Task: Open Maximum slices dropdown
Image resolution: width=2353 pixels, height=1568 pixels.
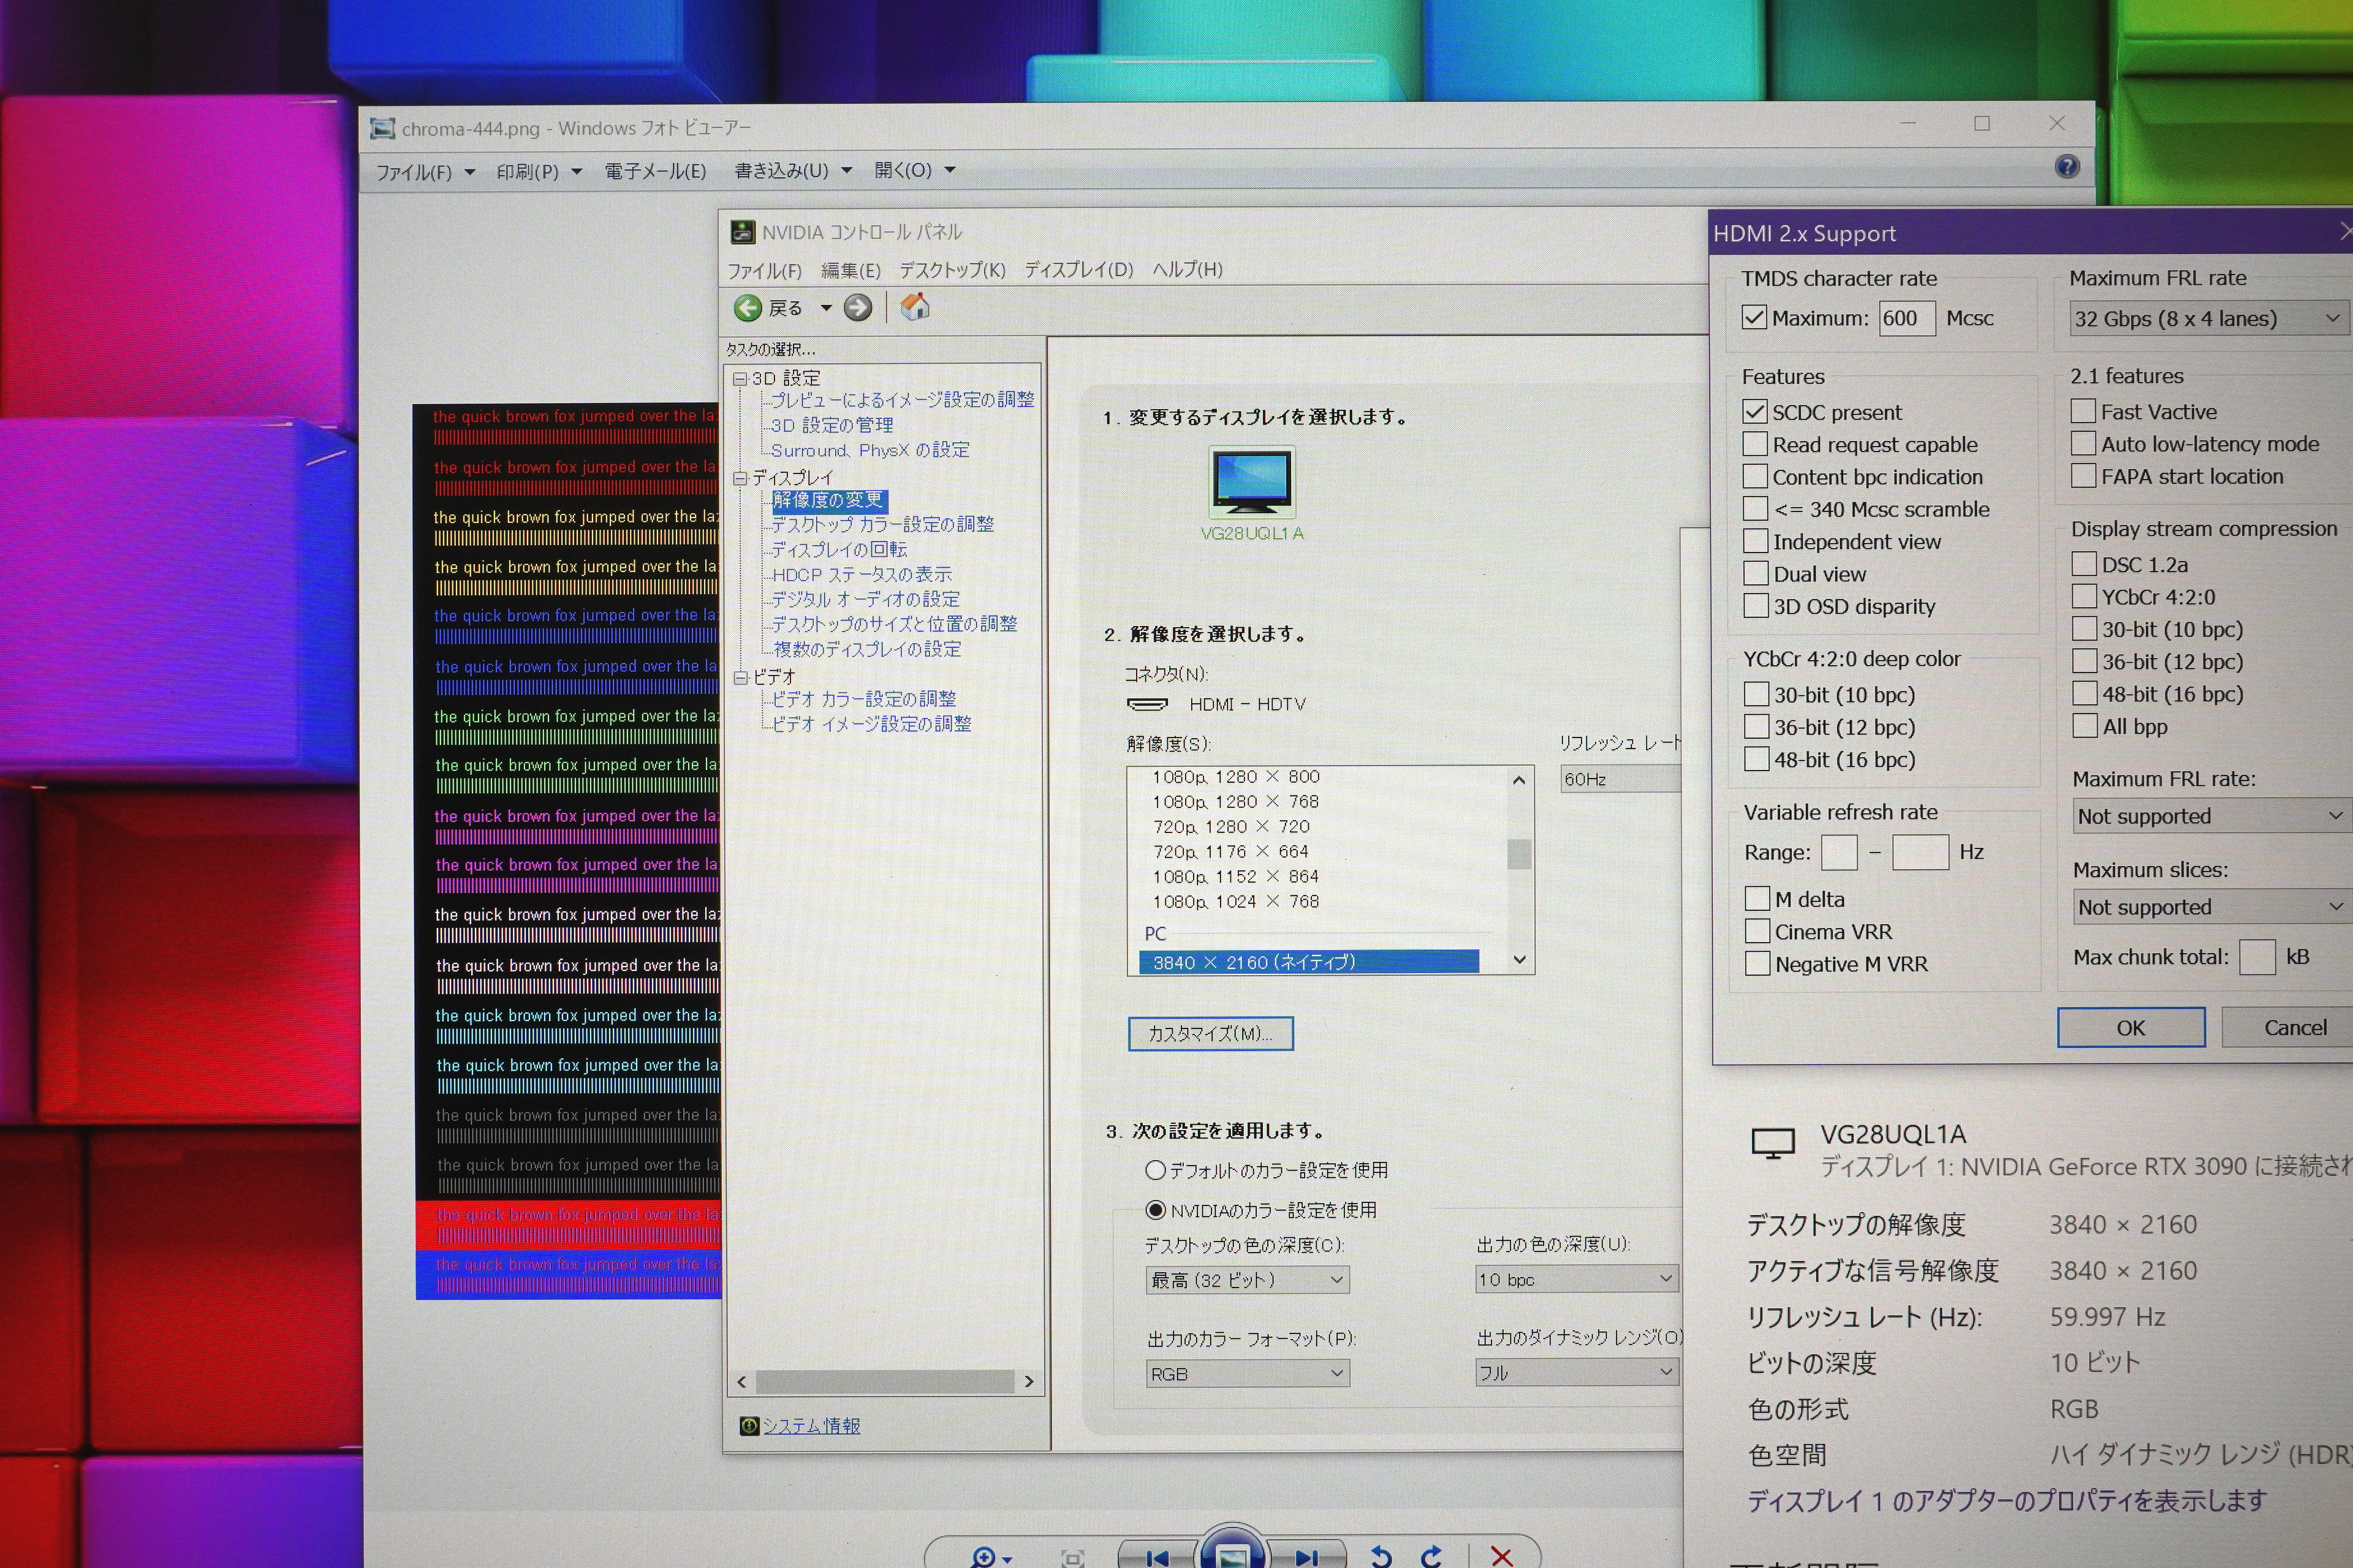Action: point(2211,907)
